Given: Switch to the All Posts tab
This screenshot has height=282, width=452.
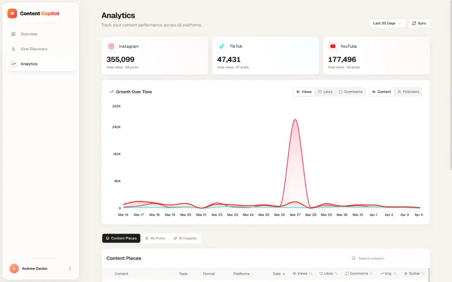Looking at the screenshot, I should tap(155, 238).
